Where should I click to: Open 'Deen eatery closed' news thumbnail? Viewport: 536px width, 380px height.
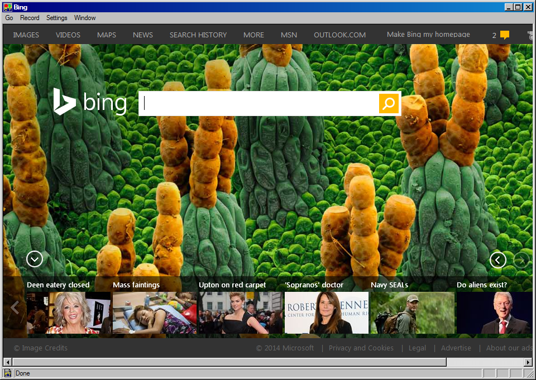pyautogui.click(x=68, y=312)
